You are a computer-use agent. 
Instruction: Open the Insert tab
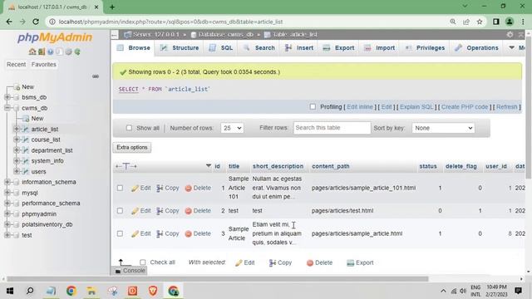299,48
